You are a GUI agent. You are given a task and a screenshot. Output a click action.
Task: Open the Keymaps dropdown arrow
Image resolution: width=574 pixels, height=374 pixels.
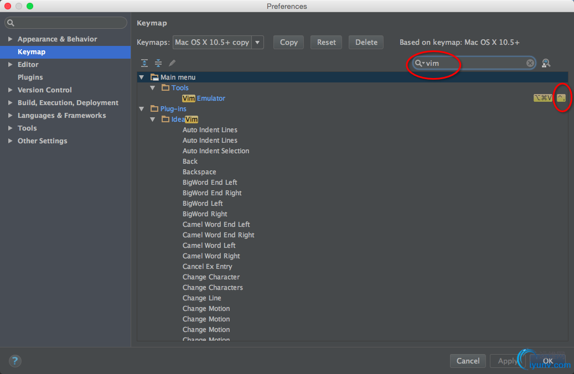[258, 43]
